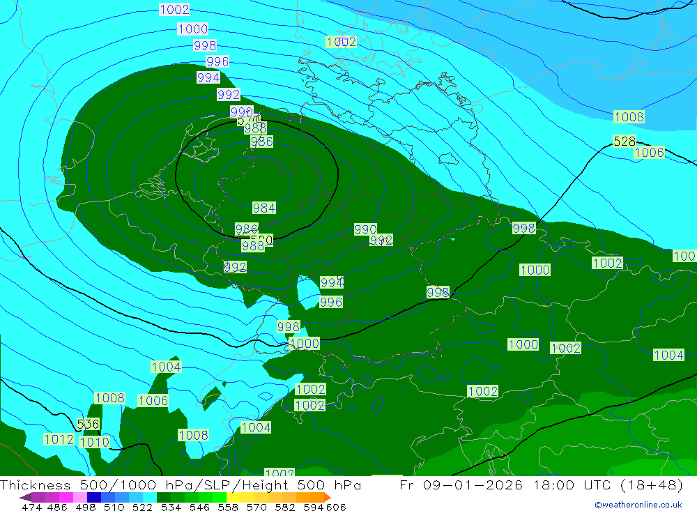Viewport: 697px width, 511px height.
Task: Click the 1012 pressure label
Action: [x=59, y=439]
